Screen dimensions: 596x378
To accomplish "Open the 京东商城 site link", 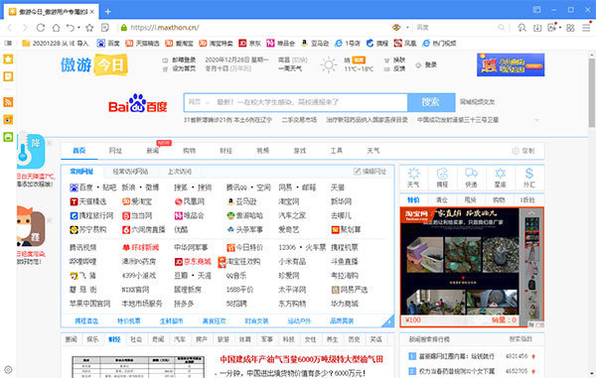I will [193, 262].
